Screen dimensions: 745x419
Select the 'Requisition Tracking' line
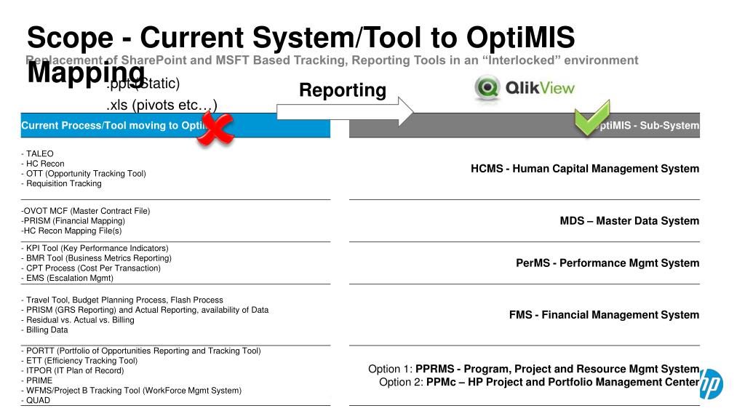point(61,183)
